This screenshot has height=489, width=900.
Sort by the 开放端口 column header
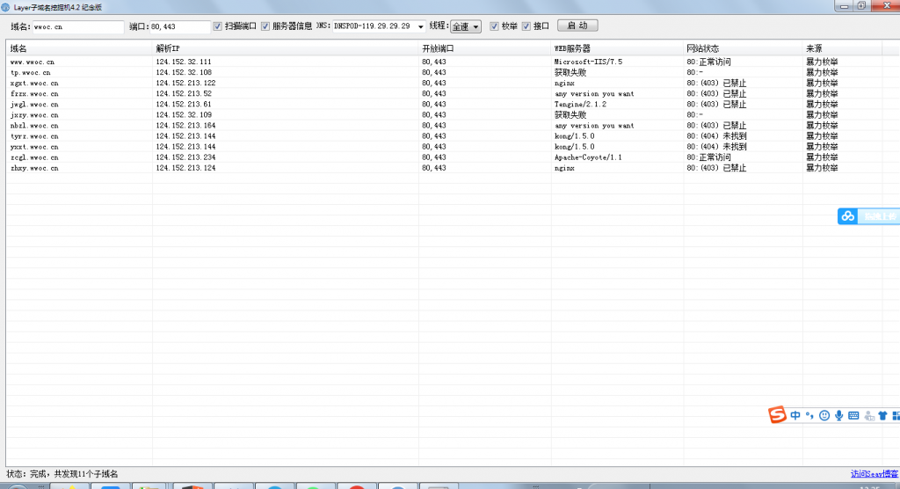click(485, 48)
